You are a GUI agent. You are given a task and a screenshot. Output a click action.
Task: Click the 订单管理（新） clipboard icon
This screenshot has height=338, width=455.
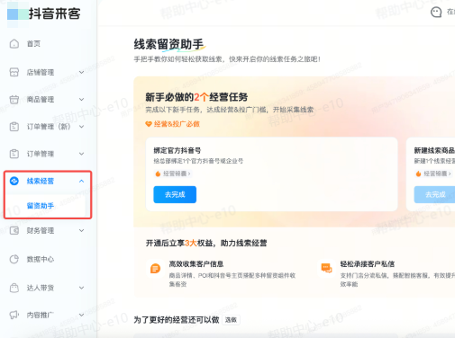tap(14, 127)
